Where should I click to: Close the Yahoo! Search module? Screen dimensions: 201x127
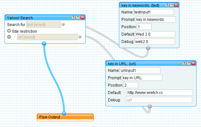point(82,17)
